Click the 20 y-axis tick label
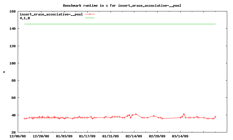The height and width of the screenshot is (140, 233). (13, 132)
